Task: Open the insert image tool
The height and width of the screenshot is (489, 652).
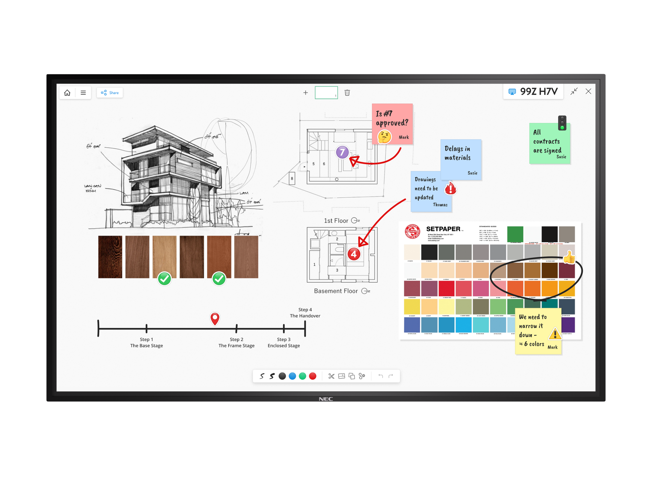Action: tap(342, 376)
